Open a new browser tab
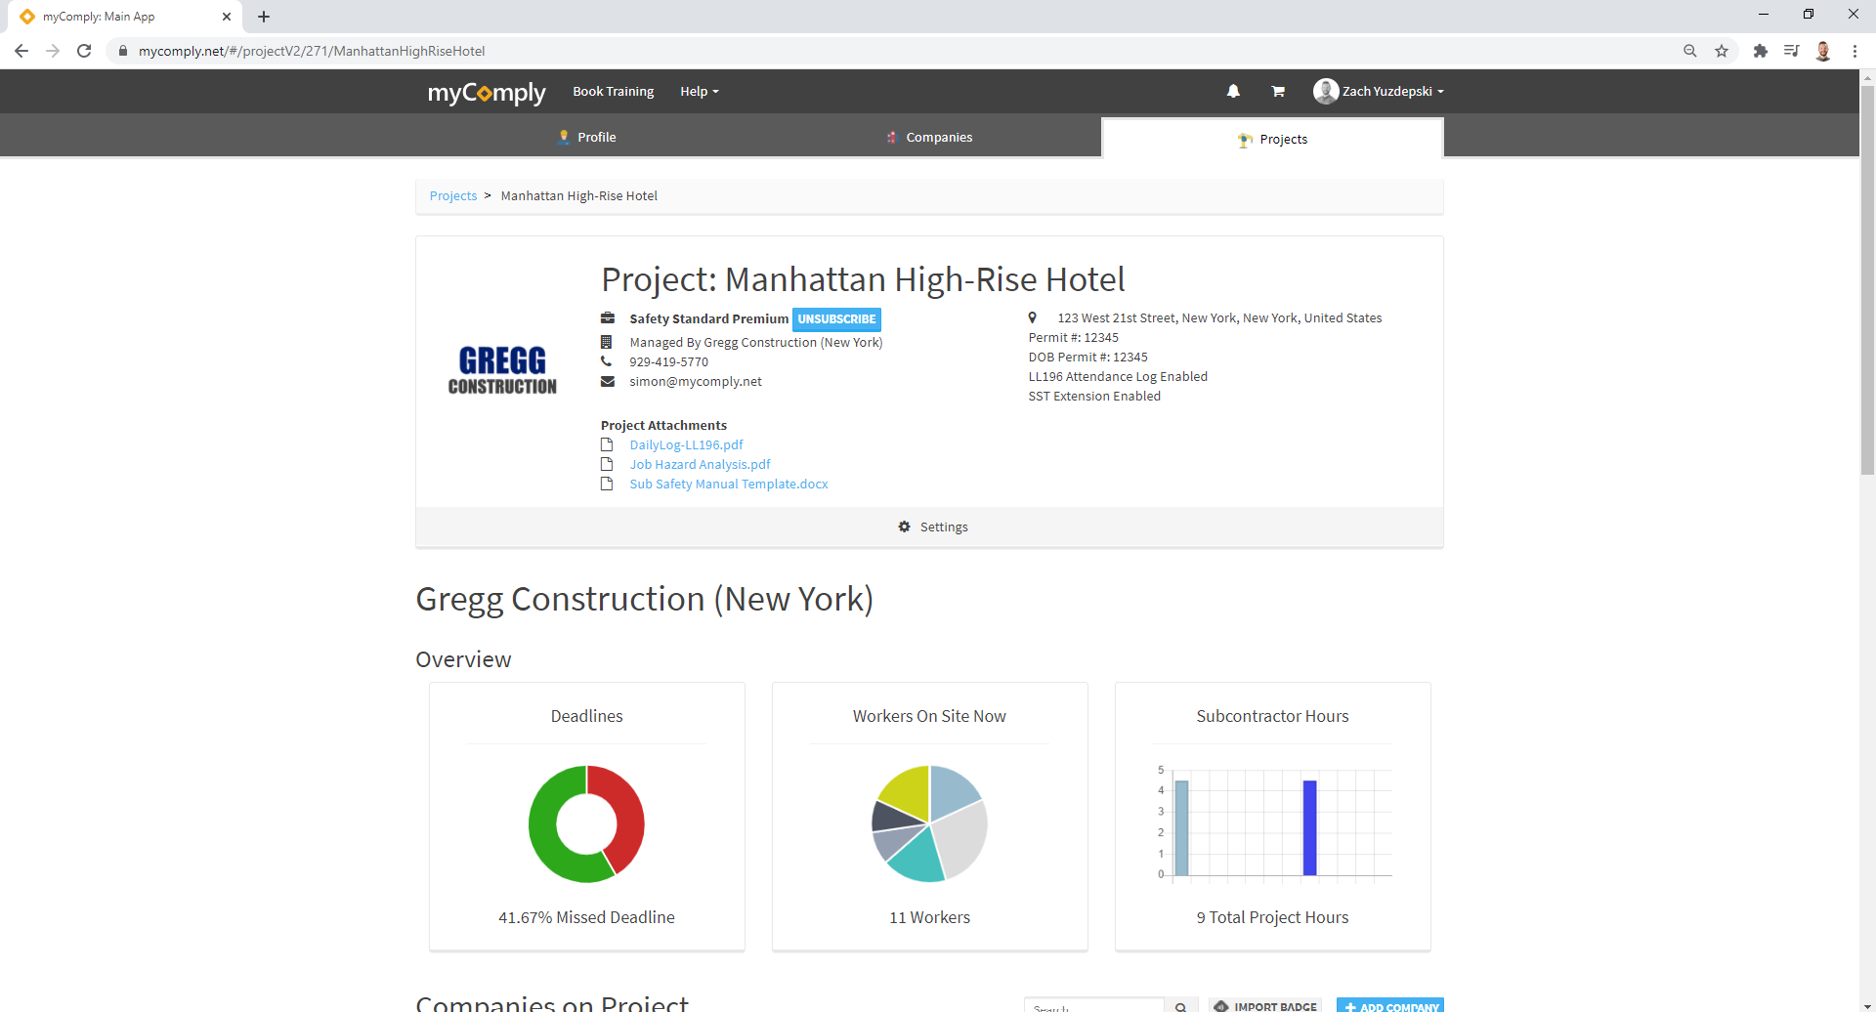Image resolution: width=1876 pixels, height=1012 pixels. coord(264,17)
